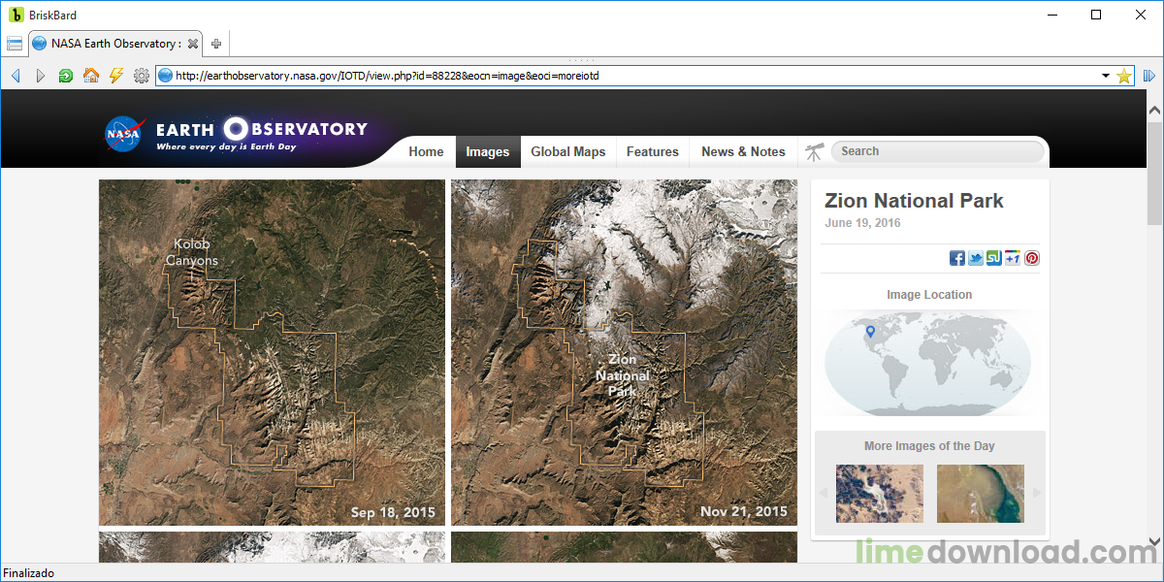Click the yellow lightning bolt icon
Screen dimensions: 1164x582
pos(116,76)
